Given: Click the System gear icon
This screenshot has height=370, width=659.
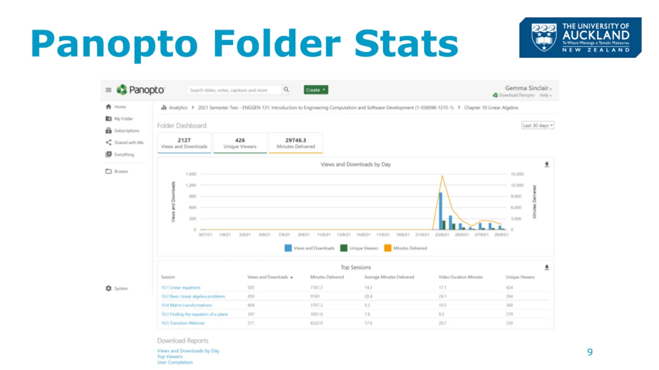Looking at the screenshot, I should pyautogui.click(x=108, y=288).
